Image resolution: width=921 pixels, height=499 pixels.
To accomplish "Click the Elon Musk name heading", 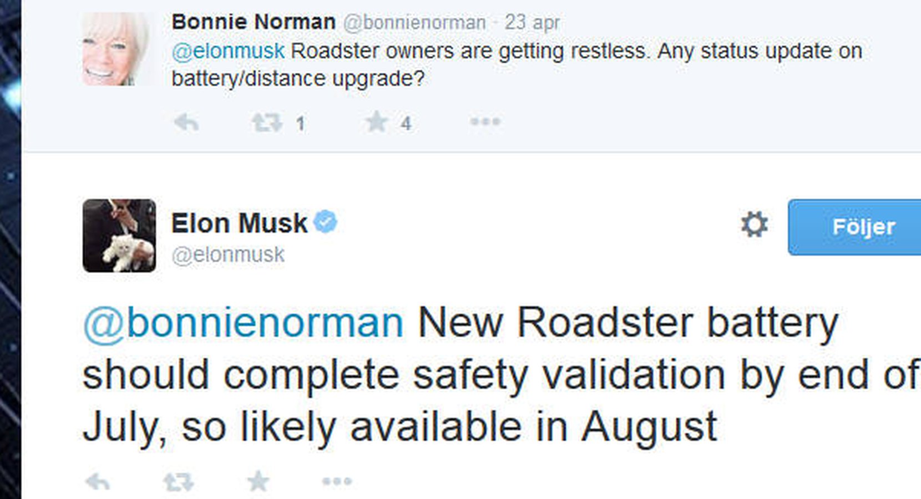I will coord(239,223).
